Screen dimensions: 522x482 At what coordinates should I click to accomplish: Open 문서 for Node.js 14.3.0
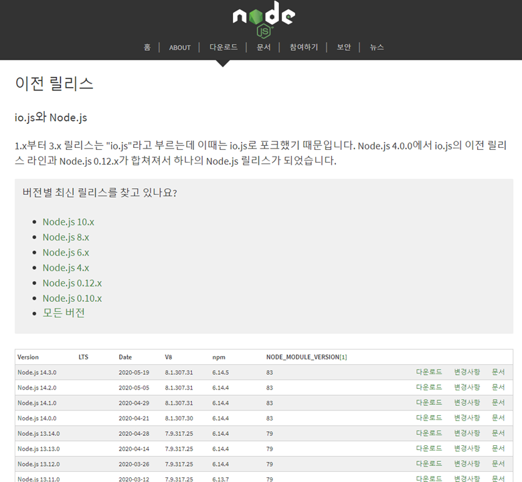tap(499, 372)
